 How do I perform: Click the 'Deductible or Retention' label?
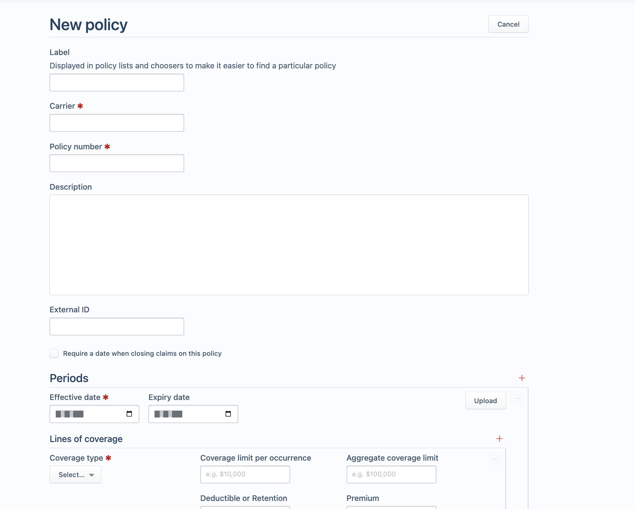(244, 498)
